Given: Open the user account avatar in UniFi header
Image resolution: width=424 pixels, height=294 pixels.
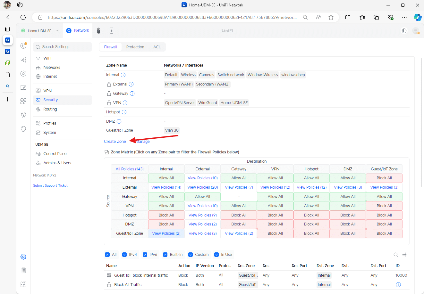Looking at the screenshot, I should [416, 31].
